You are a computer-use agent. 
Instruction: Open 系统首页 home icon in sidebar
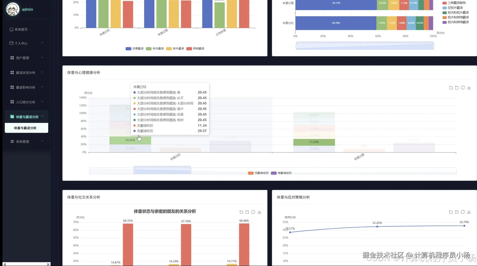pyautogui.click(x=11, y=29)
